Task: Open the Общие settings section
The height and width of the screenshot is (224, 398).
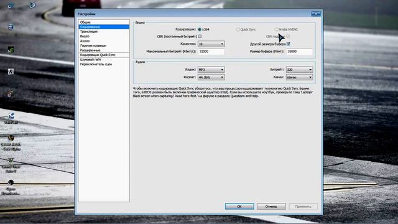Action: (104, 22)
